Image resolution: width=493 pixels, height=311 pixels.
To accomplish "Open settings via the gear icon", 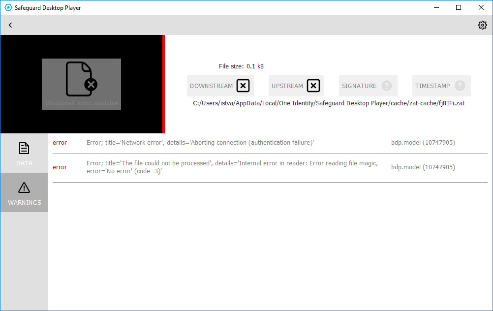I will click(482, 25).
